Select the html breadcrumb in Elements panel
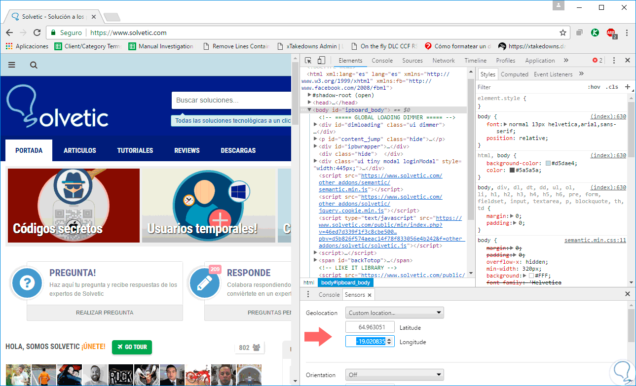636x386 pixels. (309, 282)
